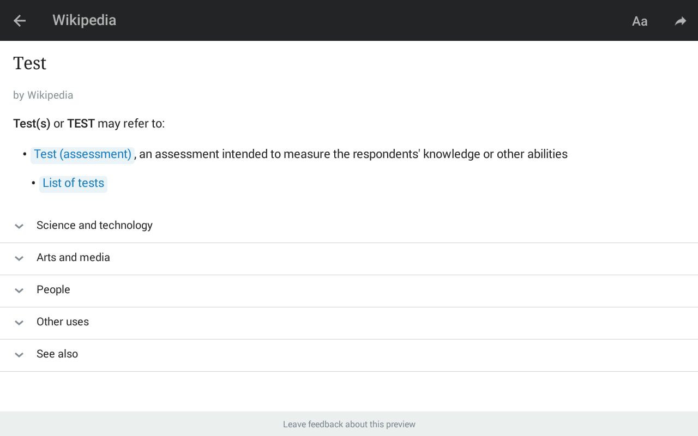Select the Arts and media section title
The width and height of the screenshot is (698, 436).
point(73,257)
